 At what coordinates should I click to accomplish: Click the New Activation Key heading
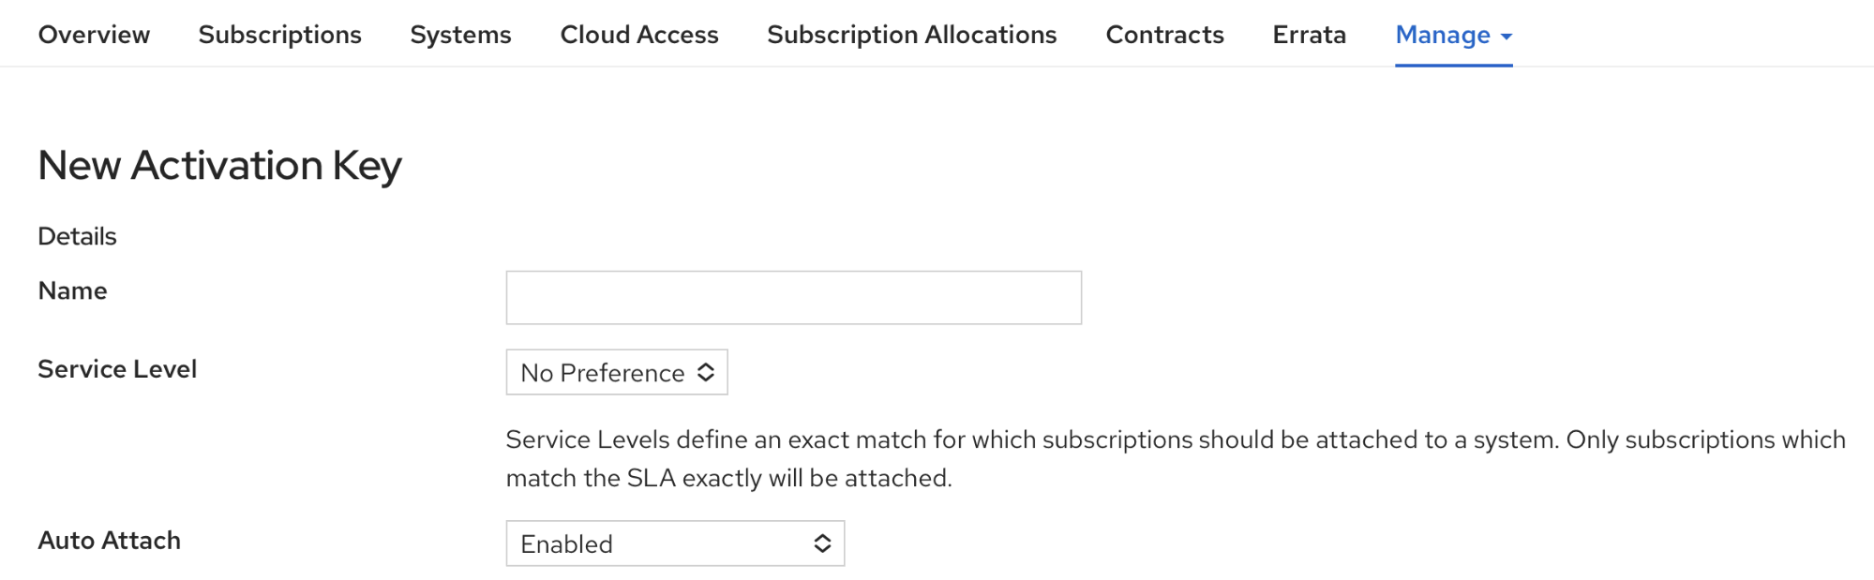pos(219,166)
